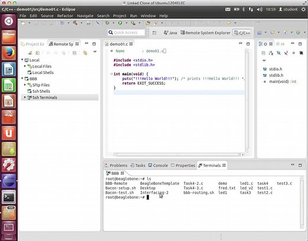Click the Outline Collapse All icon
Image resolution: width=308 pixels, height=241 pixels.
[x=264, y=53]
